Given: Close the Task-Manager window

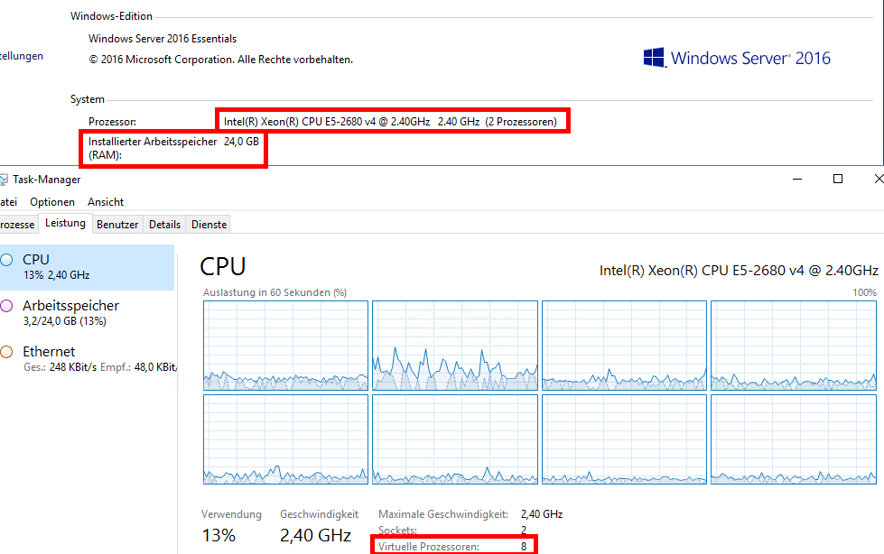Looking at the screenshot, I should point(879,180).
